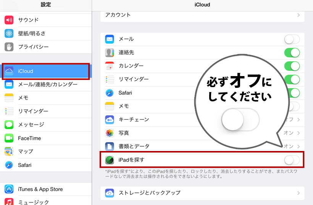This screenshot has height=205, width=313.
Task: Open 書類とデータ settings via chevron
Action: 298,146
